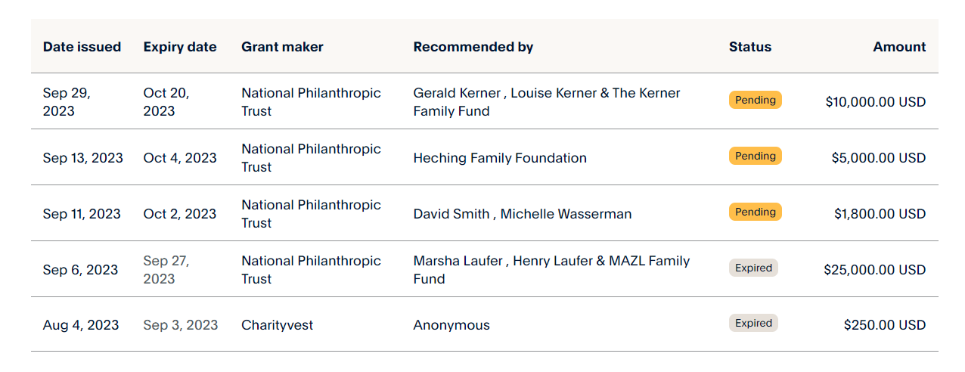Select the Pending badge for Heching Family Foundation
This screenshot has height=372, width=965.
pyautogui.click(x=756, y=156)
